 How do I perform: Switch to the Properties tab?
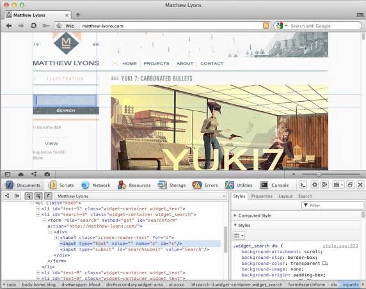(262, 196)
